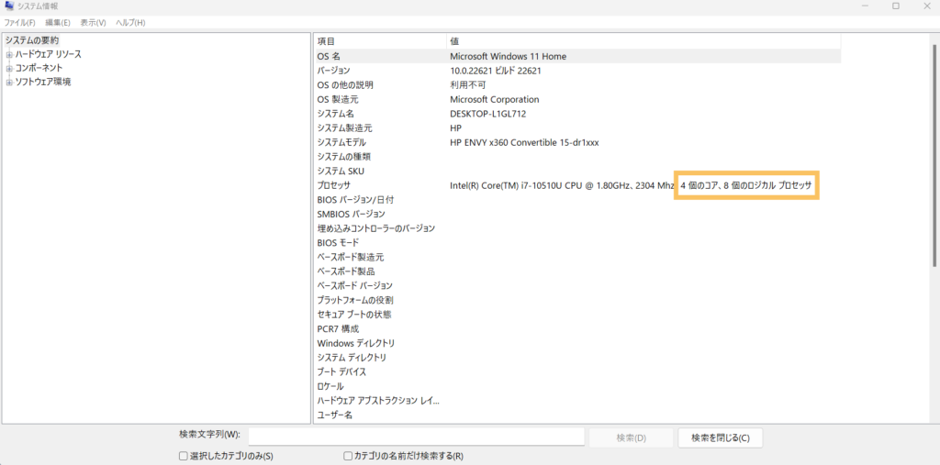This screenshot has width=940, height=465.
Task: Select ソフトウェア環境 tree label
Action: click(42, 83)
